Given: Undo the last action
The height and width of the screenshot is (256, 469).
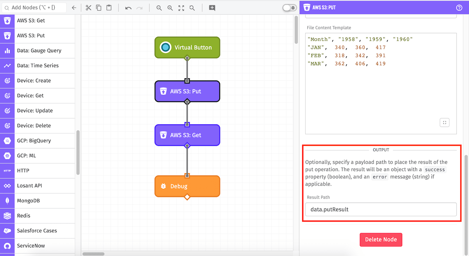Looking at the screenshot, I should click(x=128, y=8).
